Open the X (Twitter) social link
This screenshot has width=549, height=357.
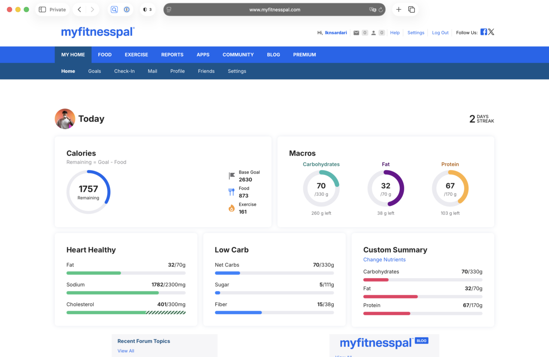coord(491,32)
